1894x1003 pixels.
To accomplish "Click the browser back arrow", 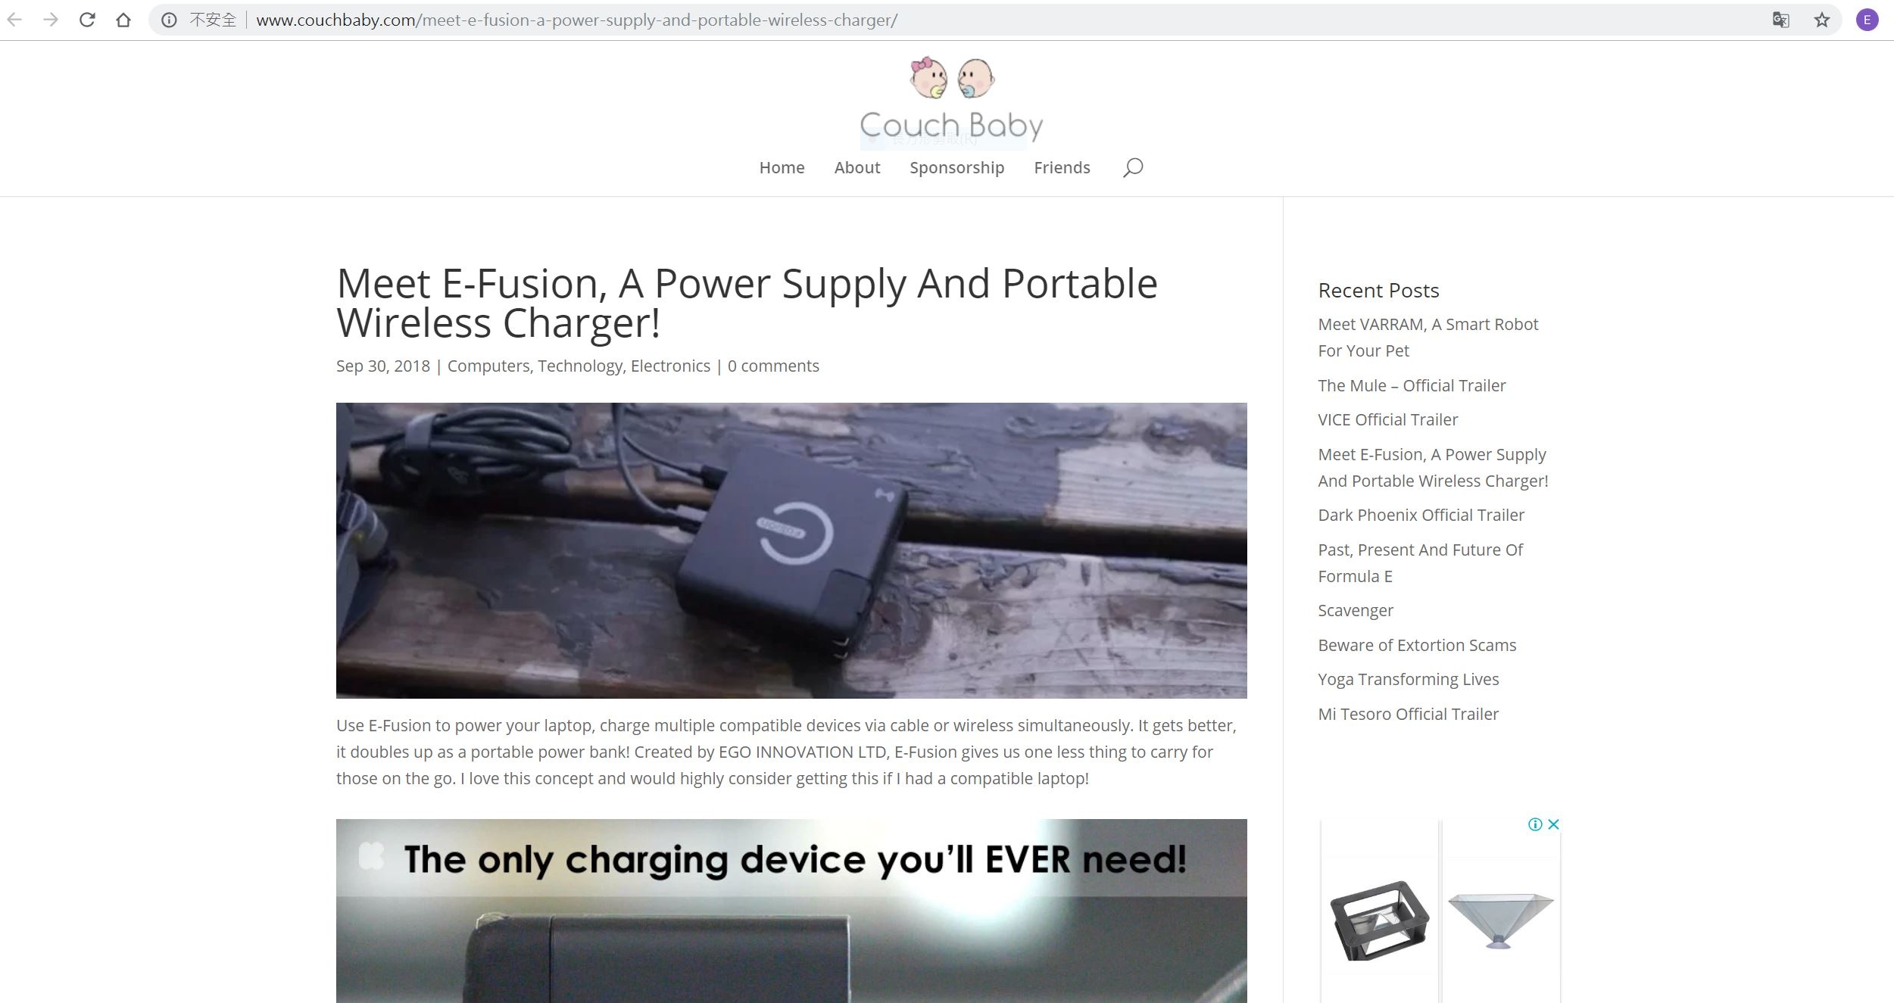I will coord(14,20).
